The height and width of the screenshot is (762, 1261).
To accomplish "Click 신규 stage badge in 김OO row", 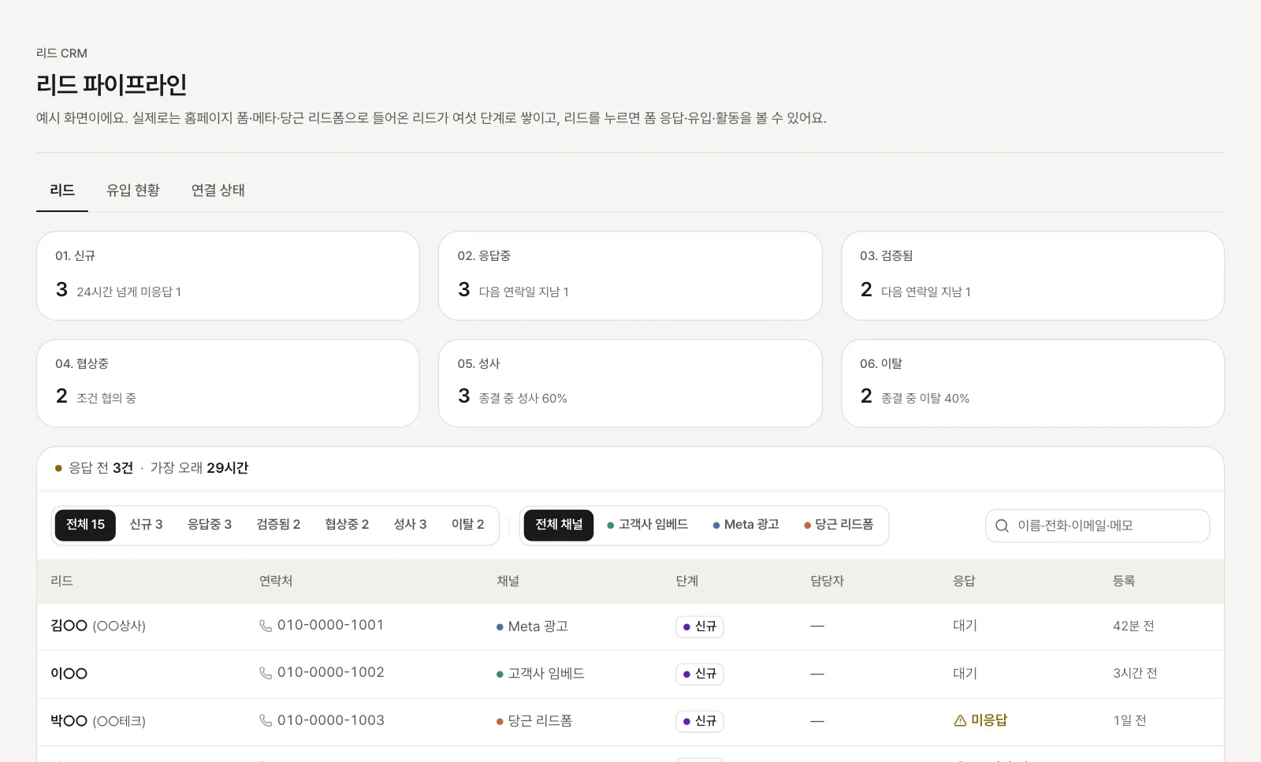I will (x=700, y=626).
